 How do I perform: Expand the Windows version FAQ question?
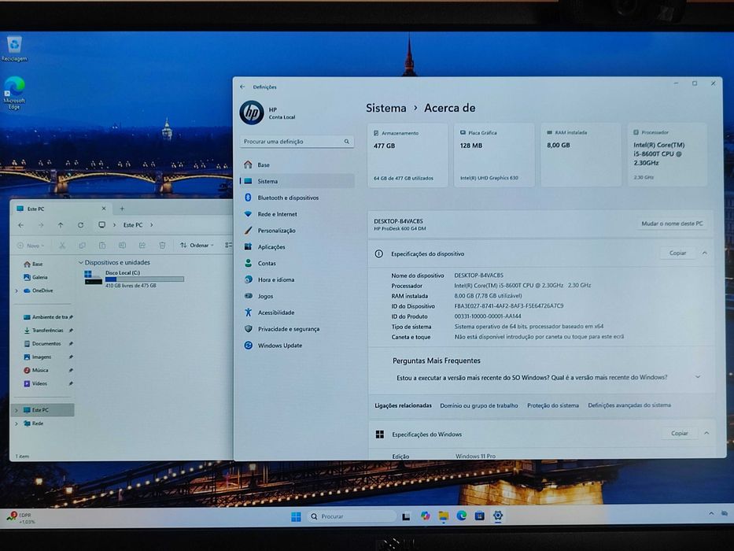click(x=698, y=377)
